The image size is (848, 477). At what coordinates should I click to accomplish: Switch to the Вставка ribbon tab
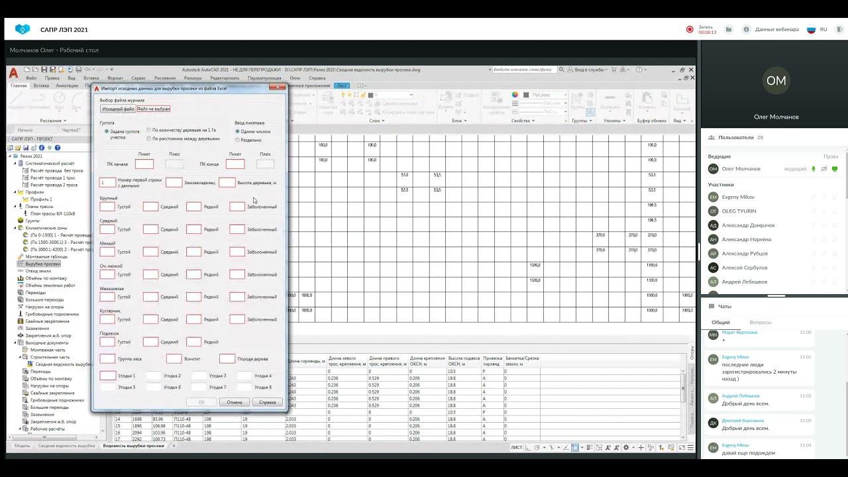pos(41,85)
